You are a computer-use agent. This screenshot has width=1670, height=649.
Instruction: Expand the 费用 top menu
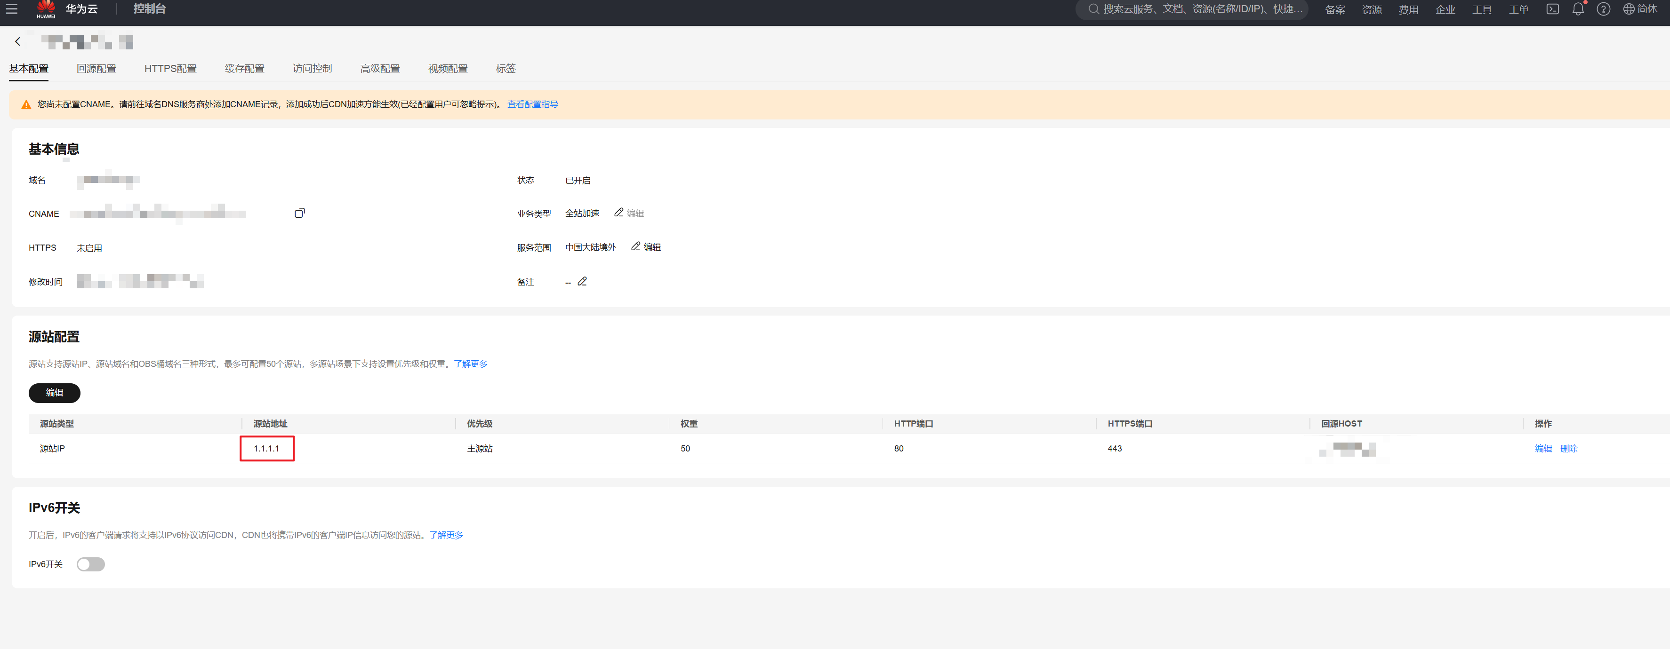(1408, 10)
